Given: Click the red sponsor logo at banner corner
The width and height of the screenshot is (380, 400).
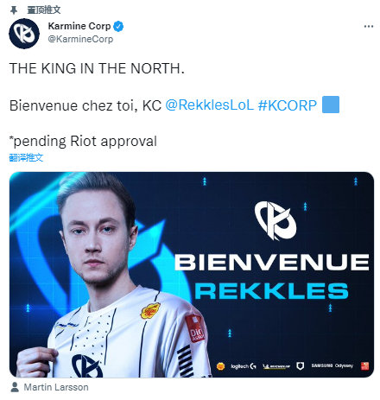Looking at the screenshot, I should 364,366.
